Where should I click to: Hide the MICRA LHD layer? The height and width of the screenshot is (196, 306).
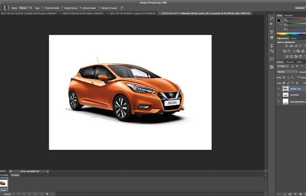click(x=279, y=89)
